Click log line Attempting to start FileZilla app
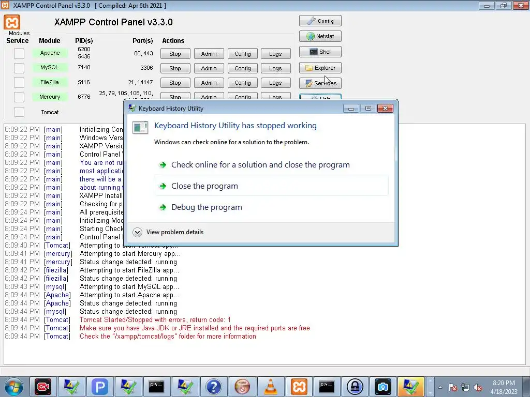This screenshot has width=530, height=397. [129, 270]
